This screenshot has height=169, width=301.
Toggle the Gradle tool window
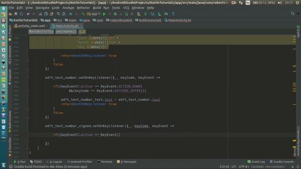298,31
